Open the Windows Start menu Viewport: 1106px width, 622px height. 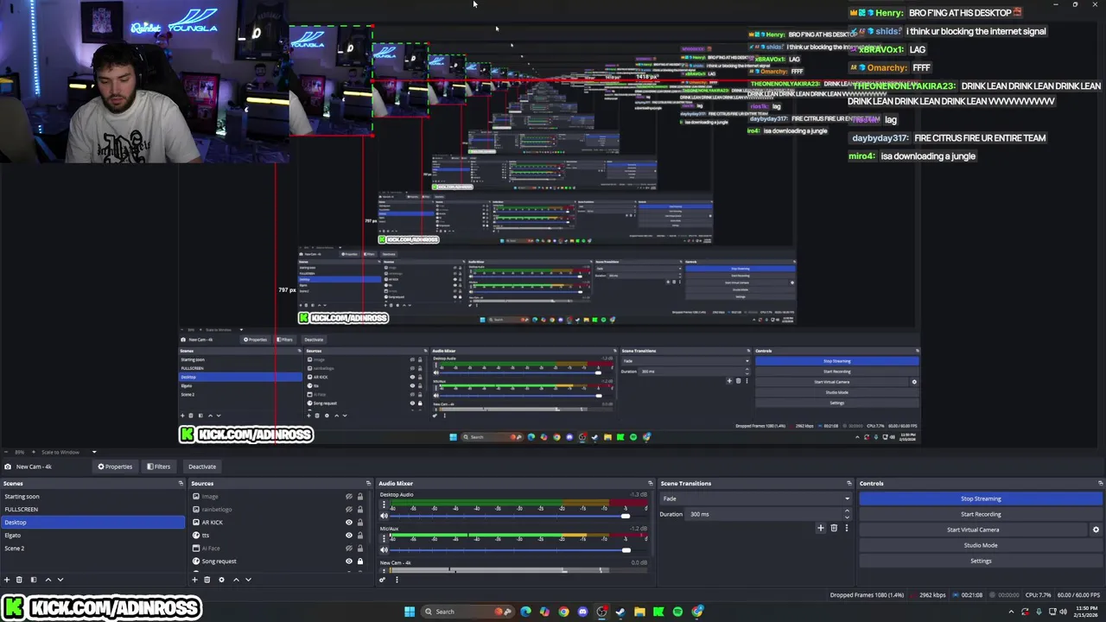pos(410,612)
